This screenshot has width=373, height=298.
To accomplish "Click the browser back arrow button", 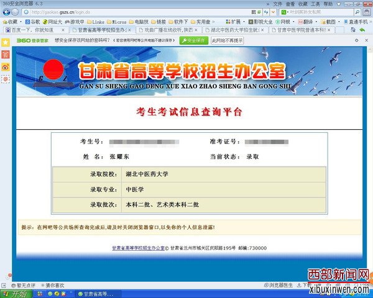I will coord(7,12).
